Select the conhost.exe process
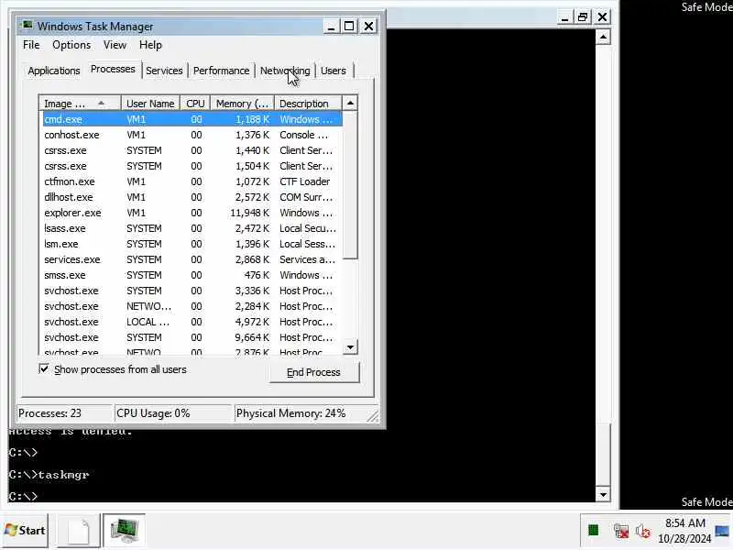Image resolution: width=733 pixels, height=550 pixels. click(x=192, y=135)
